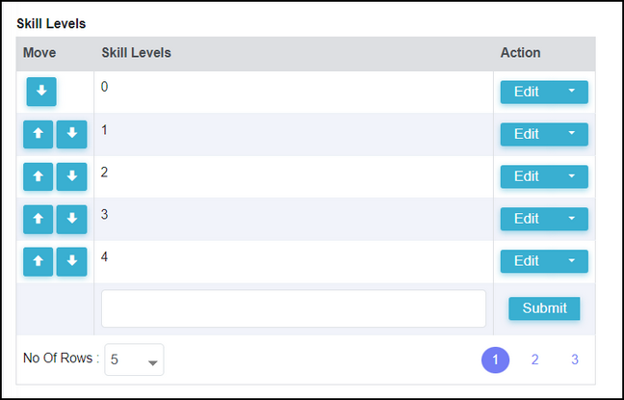Move skill level 4 down

click(x=71, y=261)
